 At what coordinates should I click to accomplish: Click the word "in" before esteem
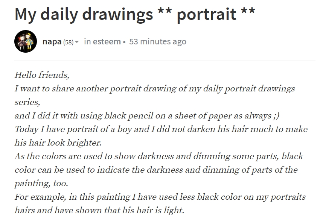coord(87,41)
